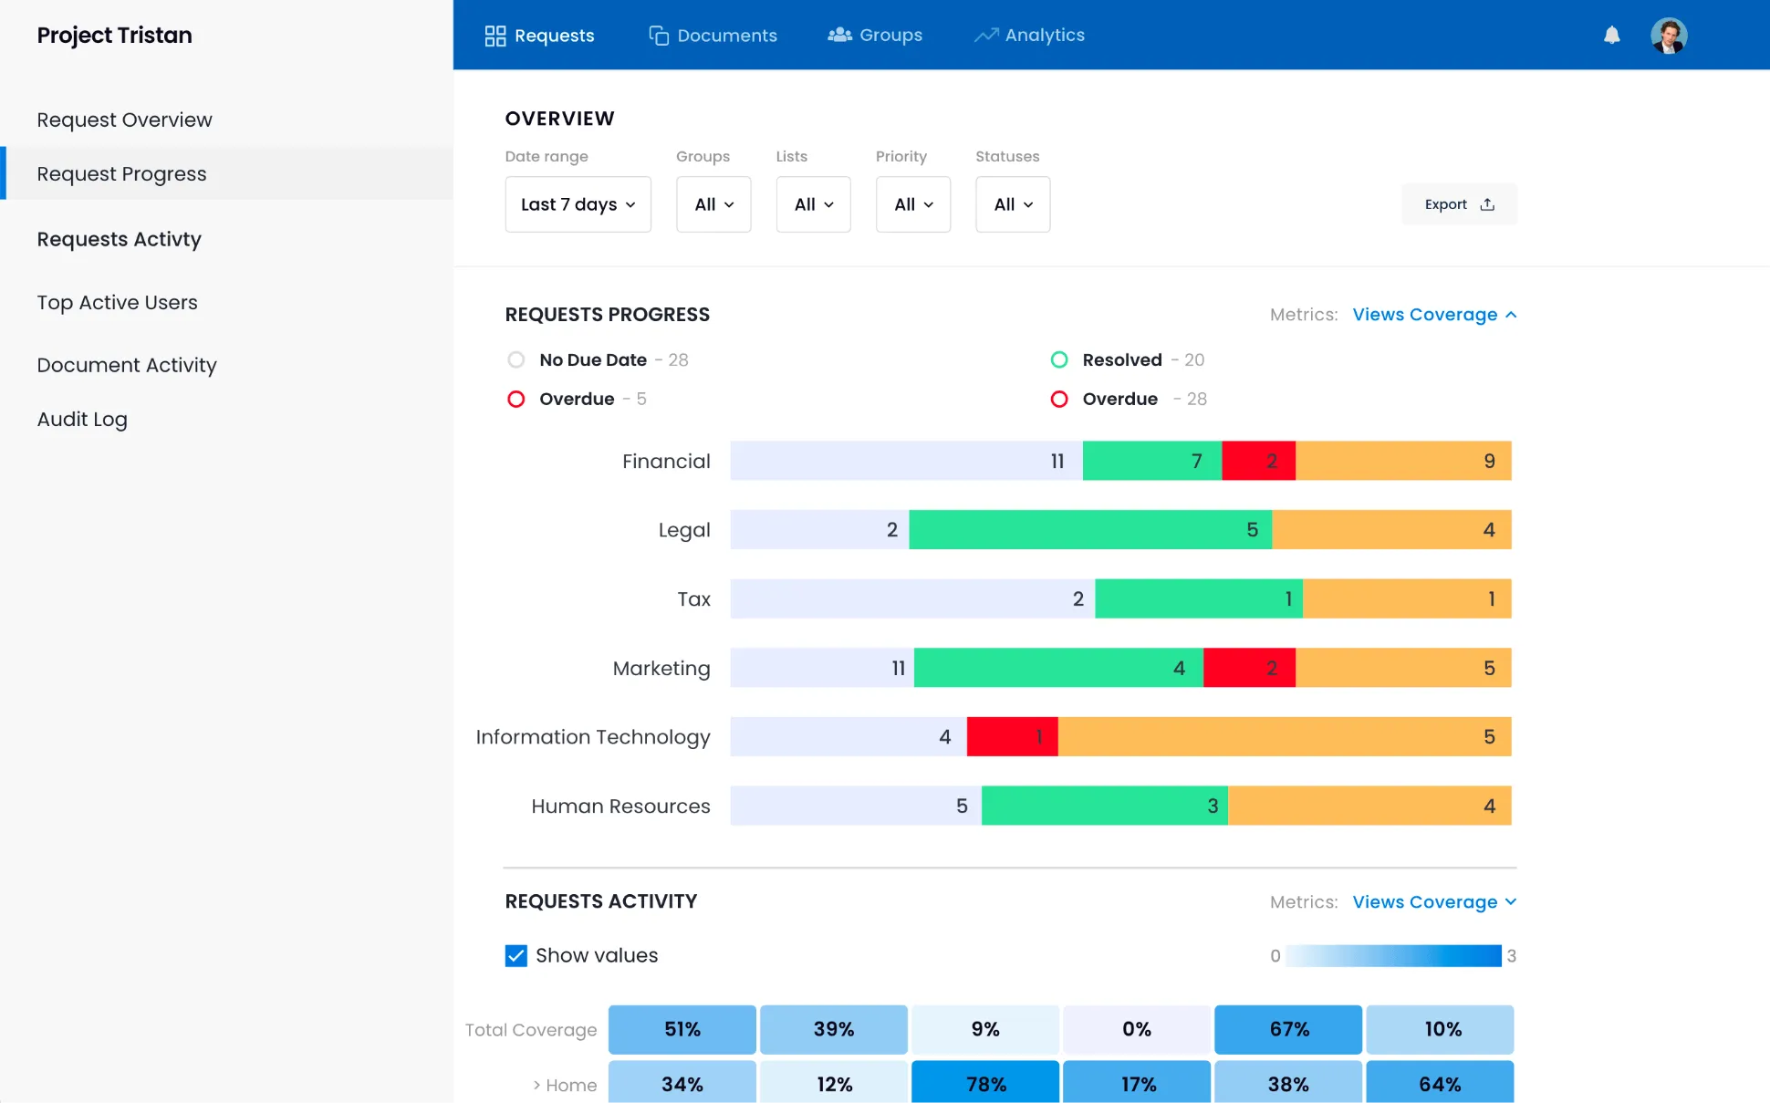Select the green Resolved legend circle
The width and height of the screenshot is (1770, 1103).
(x=1058, y=359)
